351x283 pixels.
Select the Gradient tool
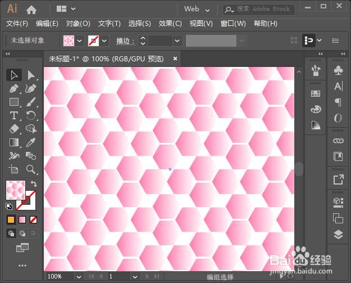(x=14, y=142)
